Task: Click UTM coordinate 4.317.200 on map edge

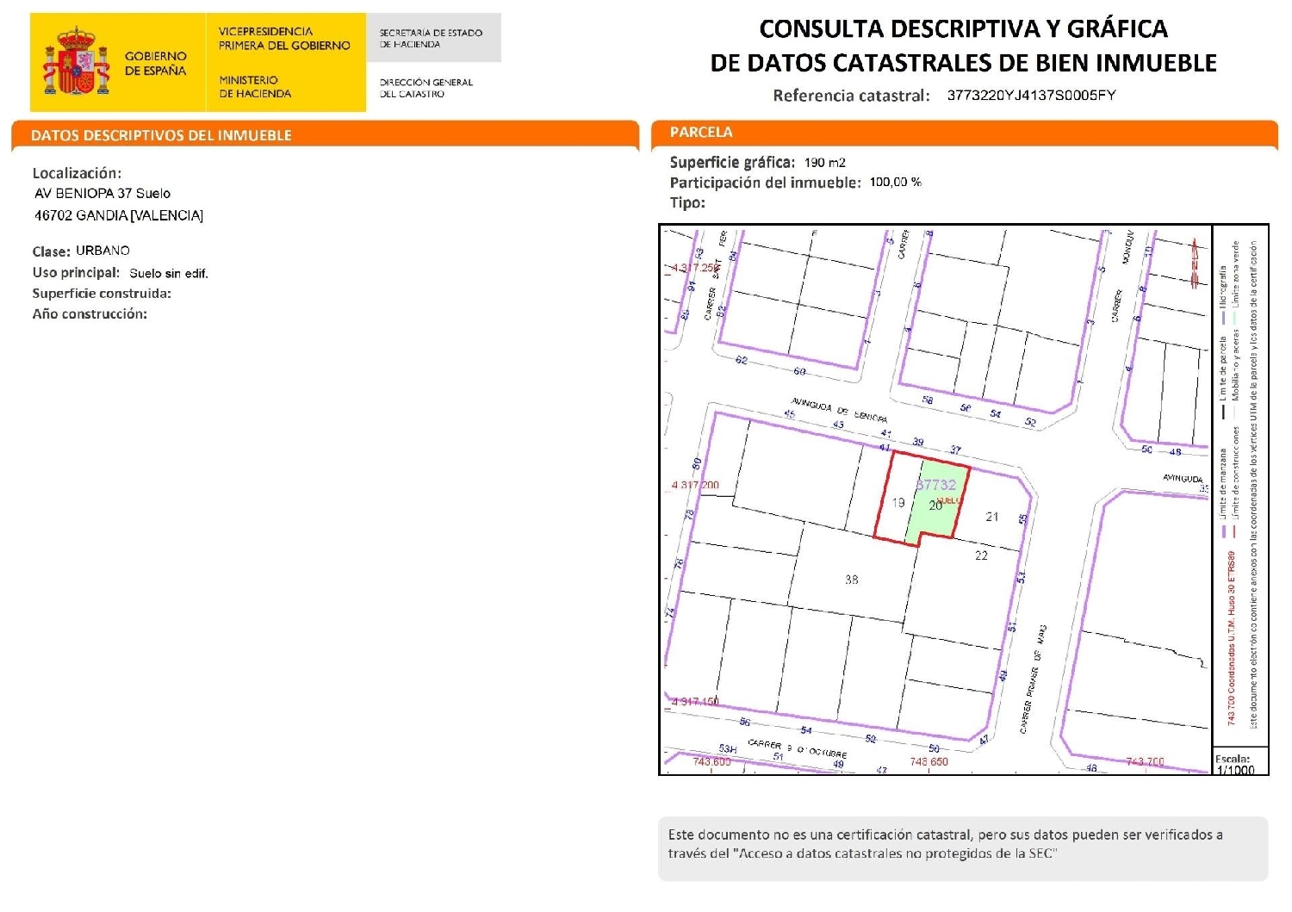Action: 695,485
